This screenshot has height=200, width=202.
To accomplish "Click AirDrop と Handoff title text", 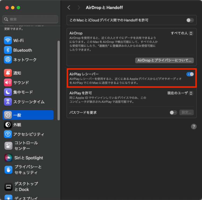I will coord(104,8).
